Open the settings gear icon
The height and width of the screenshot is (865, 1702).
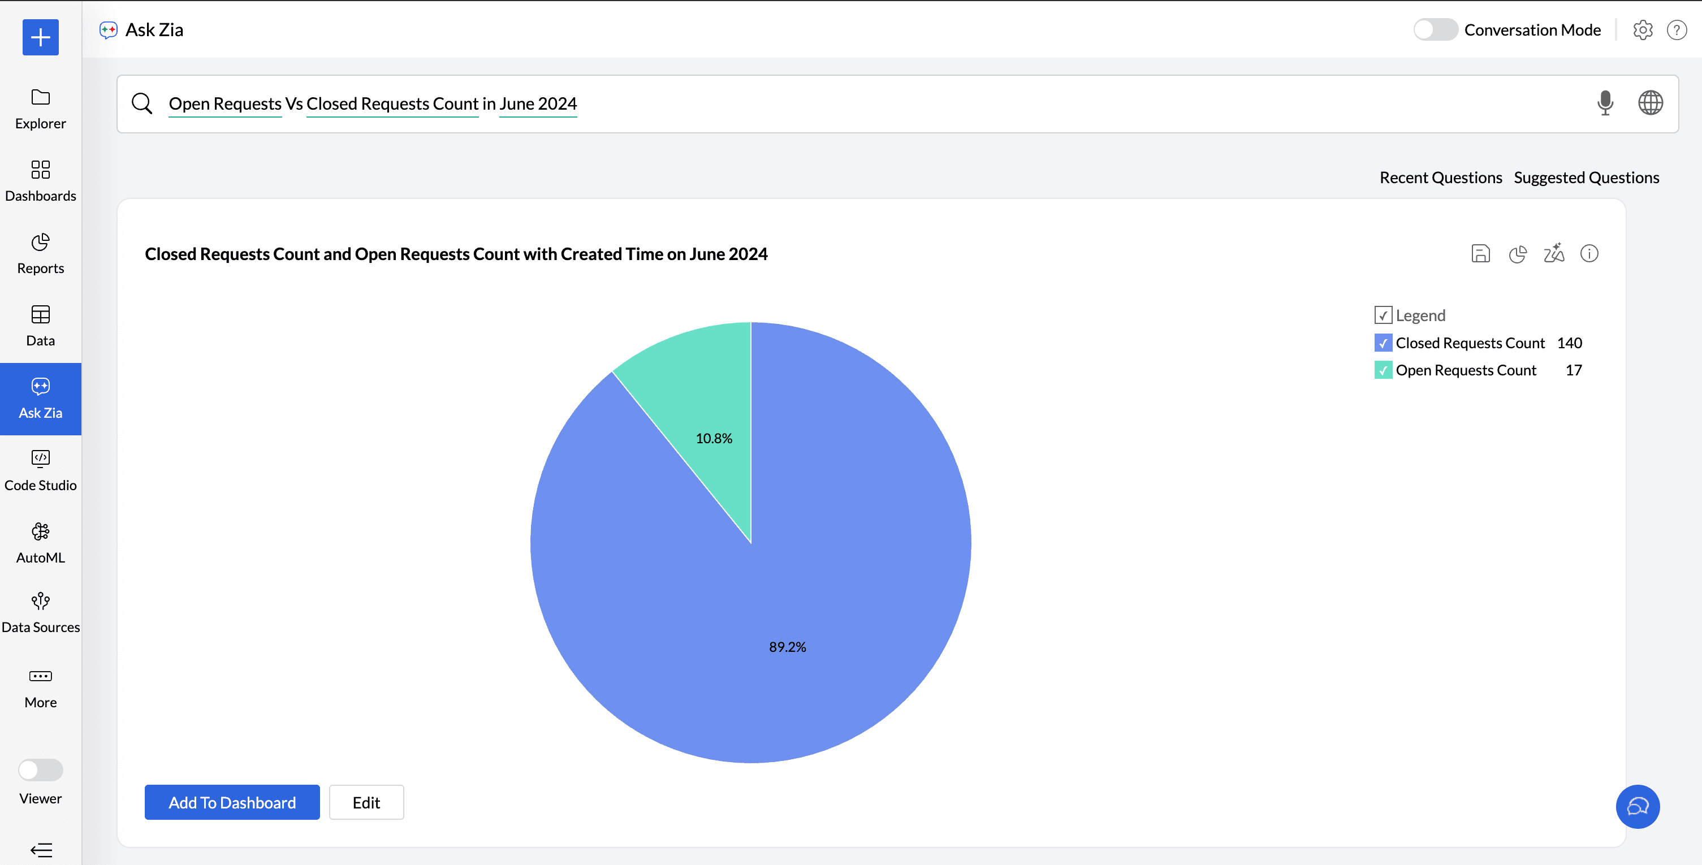click(1643, 30)
